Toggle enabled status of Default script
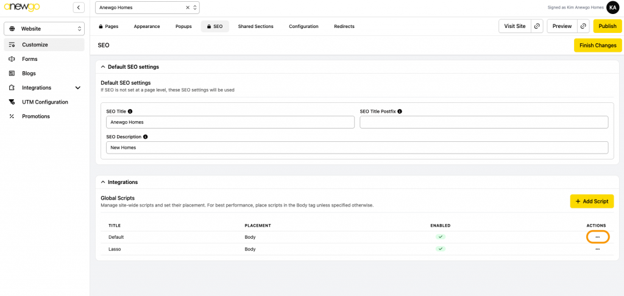The width and height of the screenshot is (624, 296). coord(440,237)
